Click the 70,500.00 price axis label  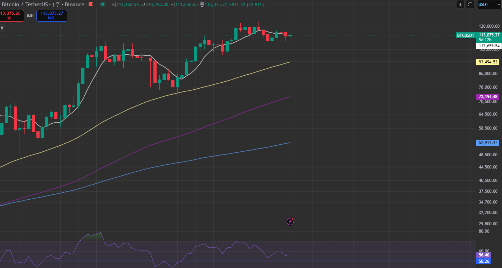pos(488,102)
